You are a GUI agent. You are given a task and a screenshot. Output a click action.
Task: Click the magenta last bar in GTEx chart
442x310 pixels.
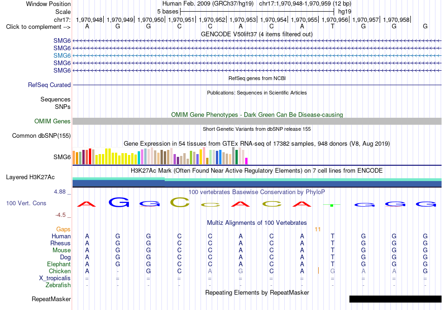click(247, 161)
